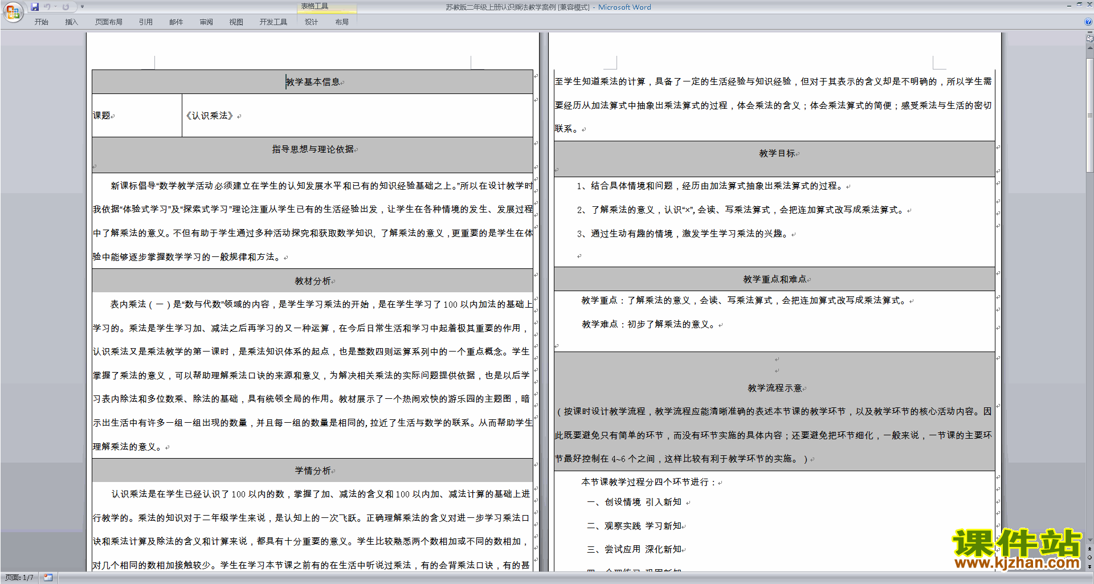This screenshot has width=1094, height=584.
Task: Click the document title in the title bar
Action: click(548, 7)
